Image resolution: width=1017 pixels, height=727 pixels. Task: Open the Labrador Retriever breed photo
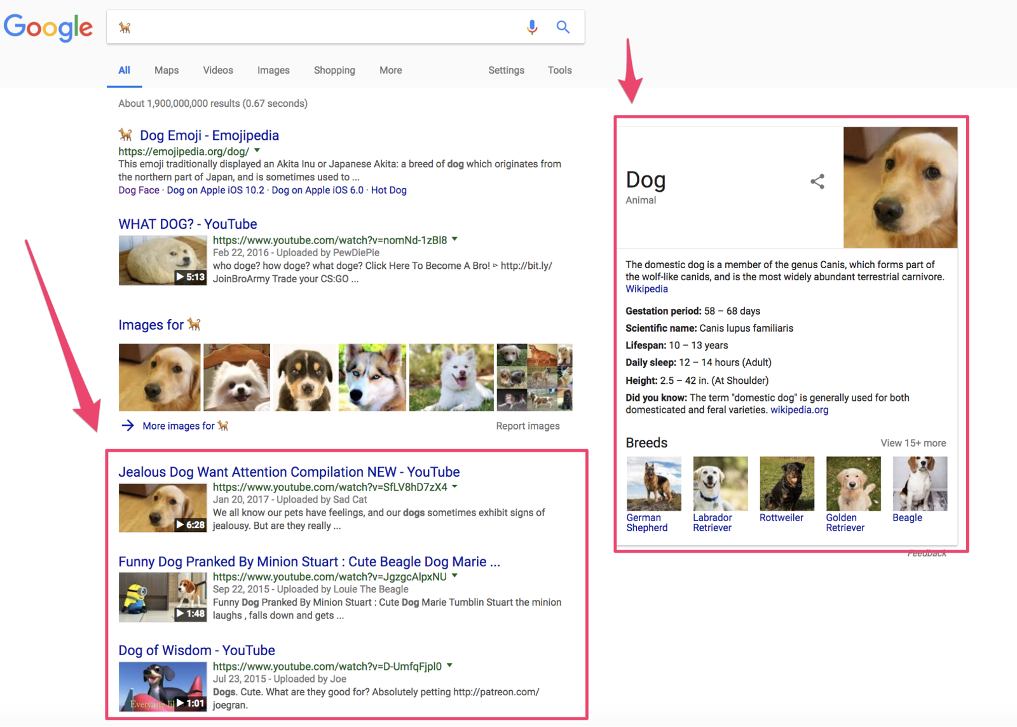[720, 484]
